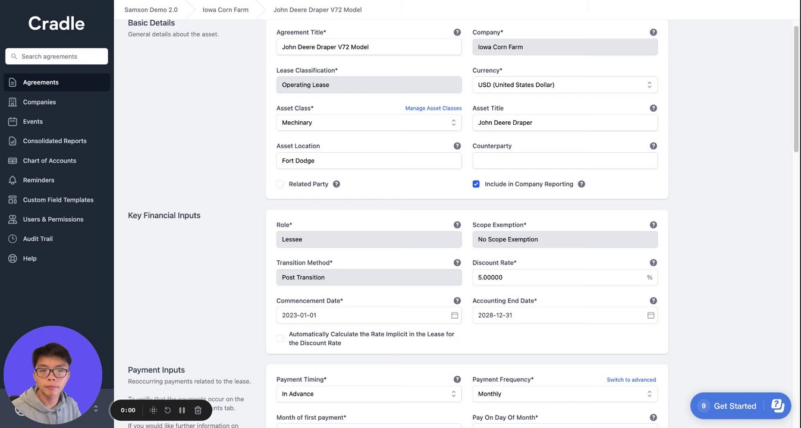Screen dimensions: 801x428
Task: Open Chart of Accounts in sidebar
Action: [x=49, y=160]
